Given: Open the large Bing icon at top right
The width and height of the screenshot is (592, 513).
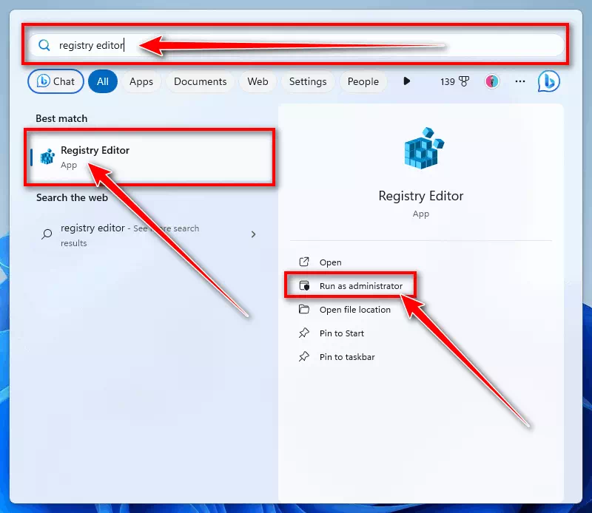Looking at the screenshot, I should pyautogui.click(x=549, y=81).
